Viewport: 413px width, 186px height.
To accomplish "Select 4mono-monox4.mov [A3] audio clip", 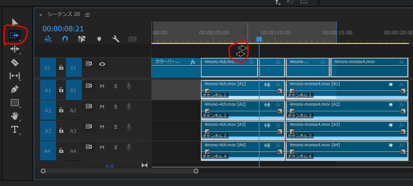I will click(x=347, y=130).
